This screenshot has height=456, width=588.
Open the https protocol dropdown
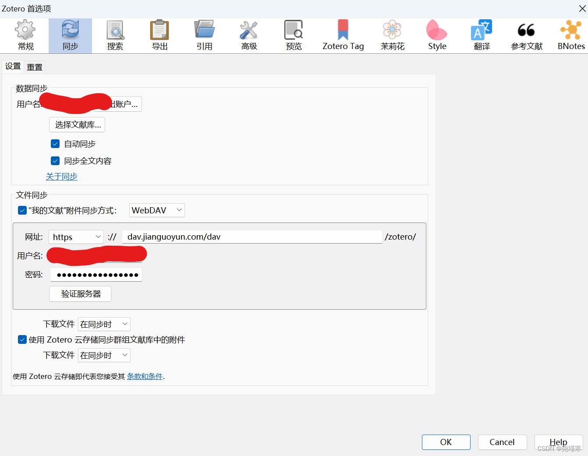76,237
